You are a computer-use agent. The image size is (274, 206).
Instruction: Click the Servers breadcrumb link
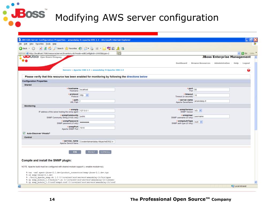coord(67,70)
